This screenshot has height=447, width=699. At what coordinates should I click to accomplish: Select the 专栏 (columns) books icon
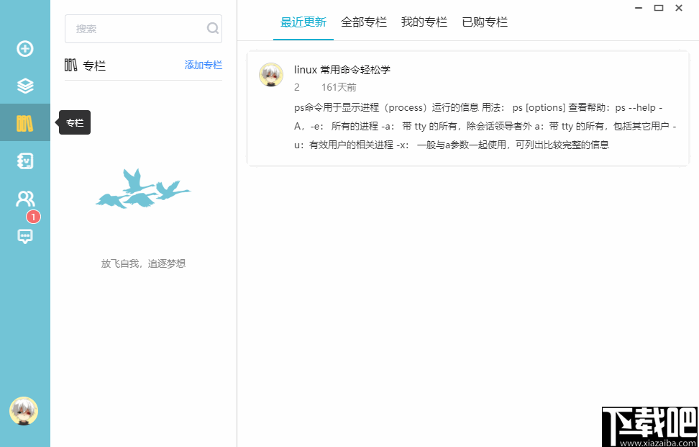coord(25,122)
